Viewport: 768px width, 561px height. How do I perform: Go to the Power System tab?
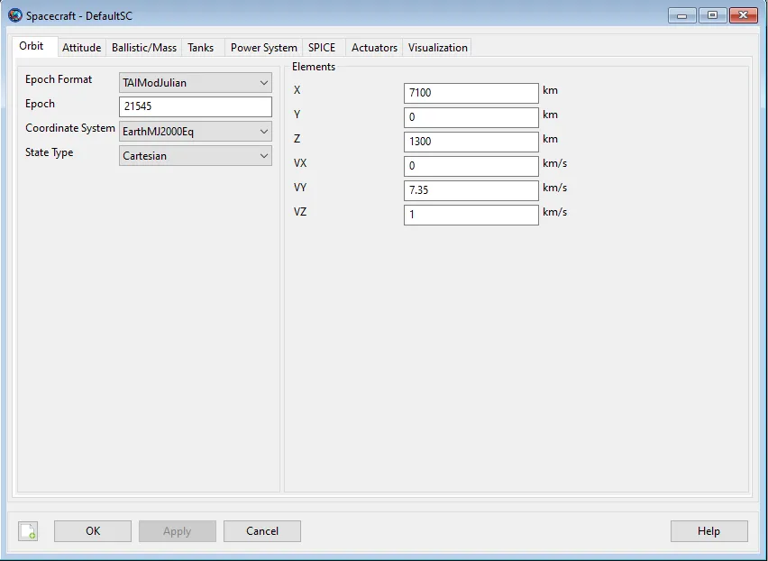click(x=263, y=48)
